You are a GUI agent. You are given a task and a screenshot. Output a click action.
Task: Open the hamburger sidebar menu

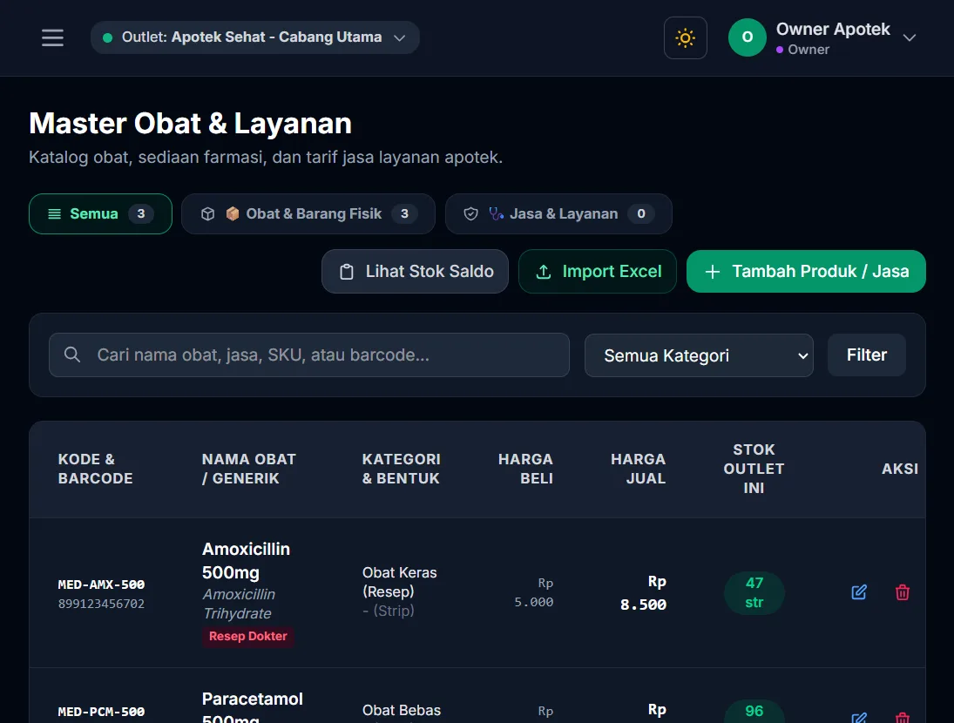52,37
